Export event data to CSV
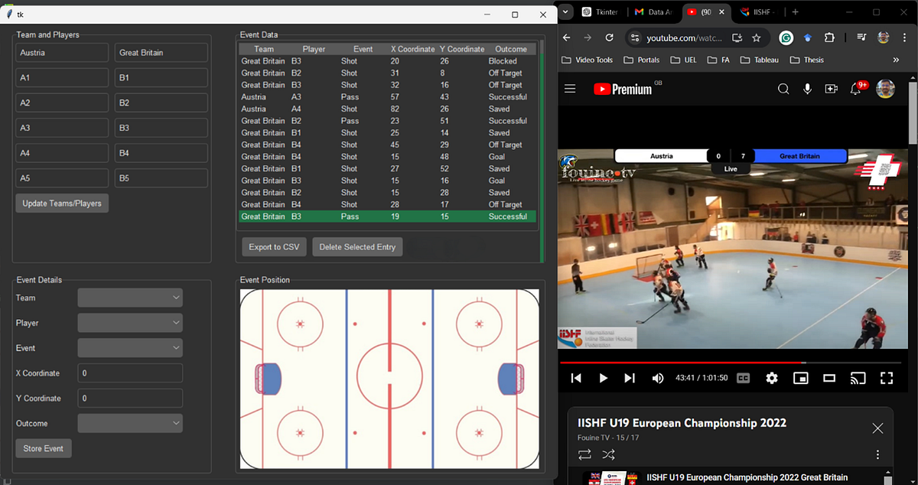This screenshot has height=485, width=918. click(273, 246)
